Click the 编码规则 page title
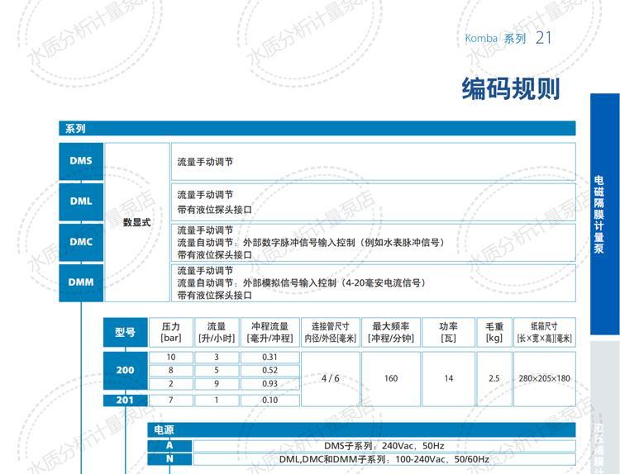 (x=511, y=88)
